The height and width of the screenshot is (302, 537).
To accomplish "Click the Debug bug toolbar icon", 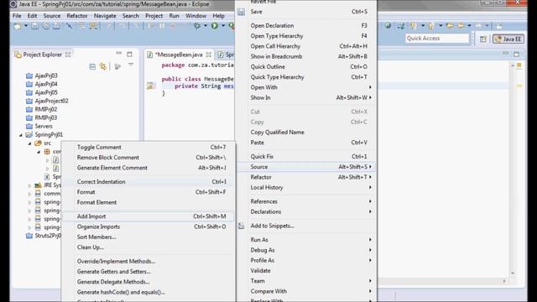I will (197, 26).
